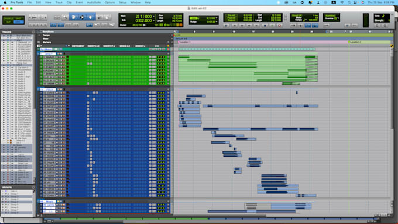Click the I/O column header
398x224 pixels.
[157, 46]
